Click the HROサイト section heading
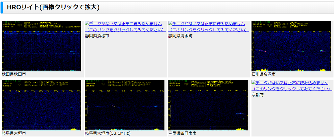Image resolution: width=334 pixels, height=137 pixels. 53,7
